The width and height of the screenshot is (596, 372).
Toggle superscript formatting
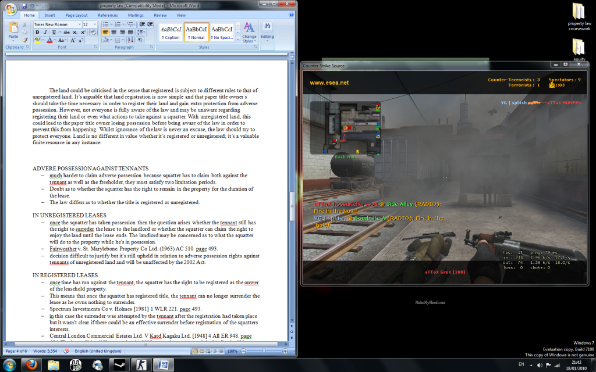83,33
